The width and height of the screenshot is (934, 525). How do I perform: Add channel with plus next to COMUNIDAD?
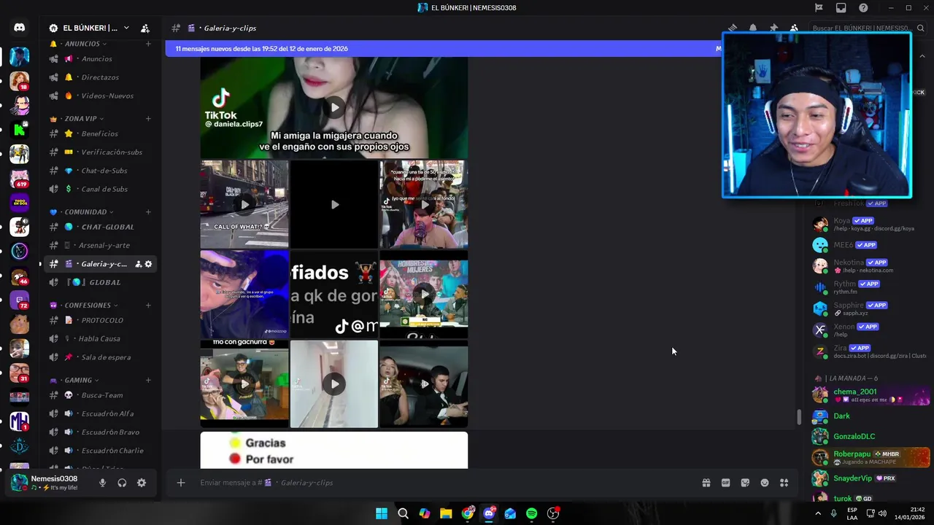pos(148,211)
